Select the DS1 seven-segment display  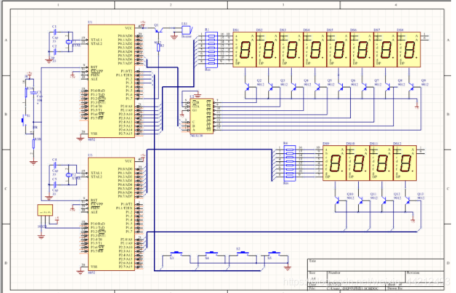point(244,49)
